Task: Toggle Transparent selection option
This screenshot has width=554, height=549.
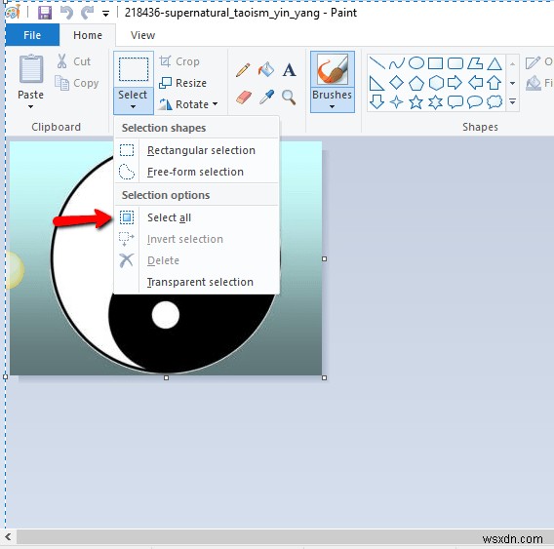Action: 196,282
